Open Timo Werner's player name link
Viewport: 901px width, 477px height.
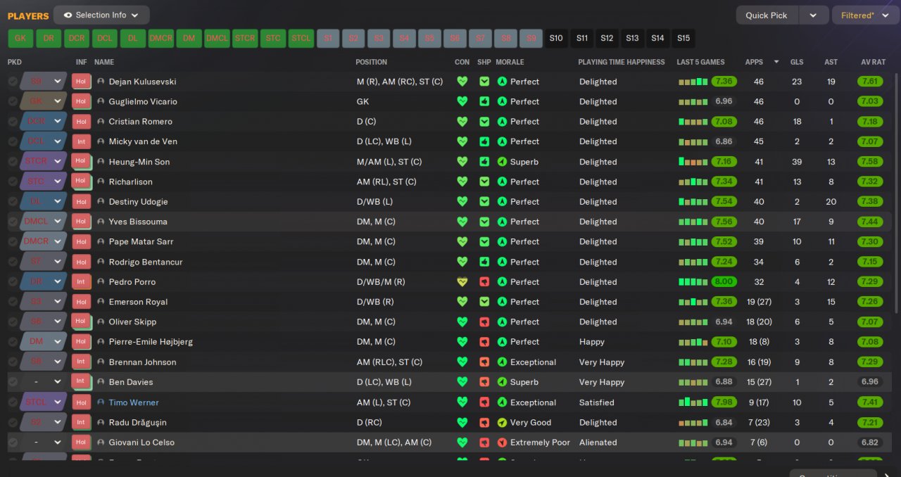coord(134,402)
